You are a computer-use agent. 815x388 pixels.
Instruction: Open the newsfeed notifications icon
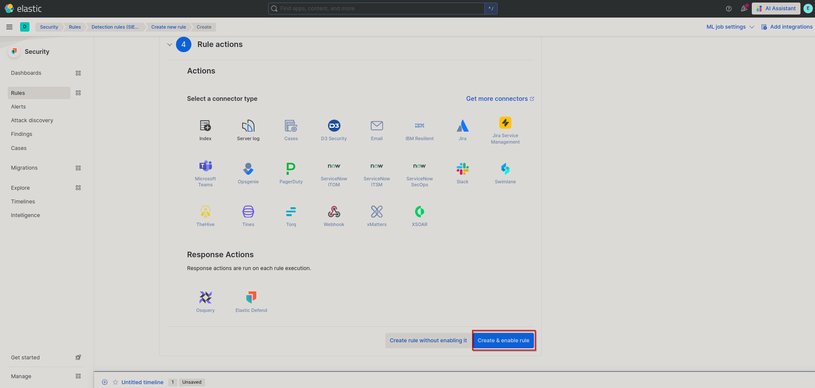pyautogui.click(x=744, y=9)
